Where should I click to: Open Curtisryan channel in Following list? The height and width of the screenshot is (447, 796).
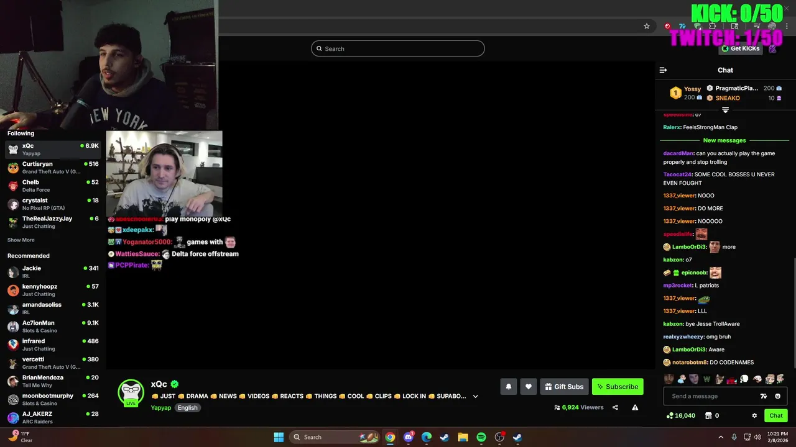click(53, 168)
